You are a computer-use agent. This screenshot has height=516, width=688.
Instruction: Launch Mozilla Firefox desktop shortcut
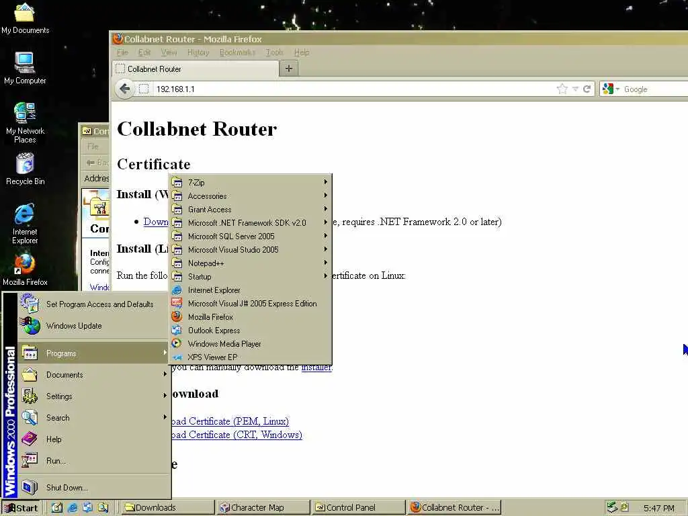25,270
